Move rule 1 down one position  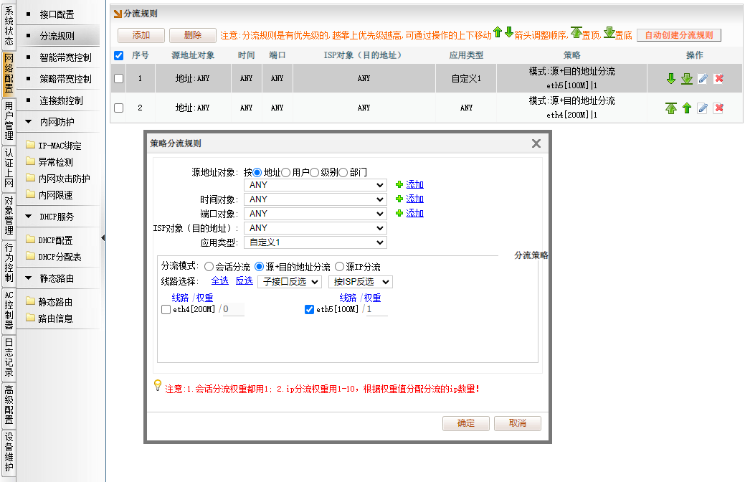[x=671, y=78]
